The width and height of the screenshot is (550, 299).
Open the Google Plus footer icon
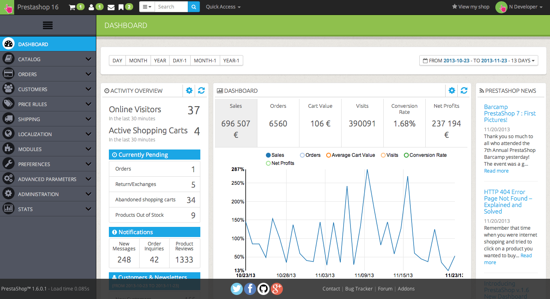(277, 289)
